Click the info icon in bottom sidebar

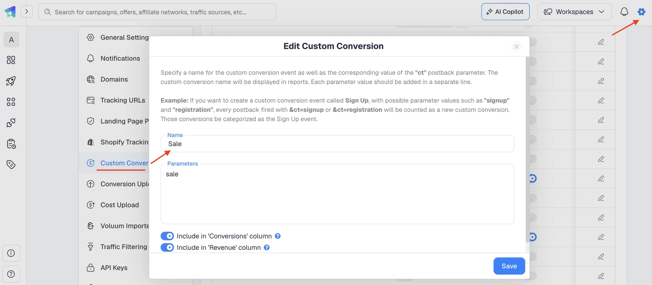[11, 253]
